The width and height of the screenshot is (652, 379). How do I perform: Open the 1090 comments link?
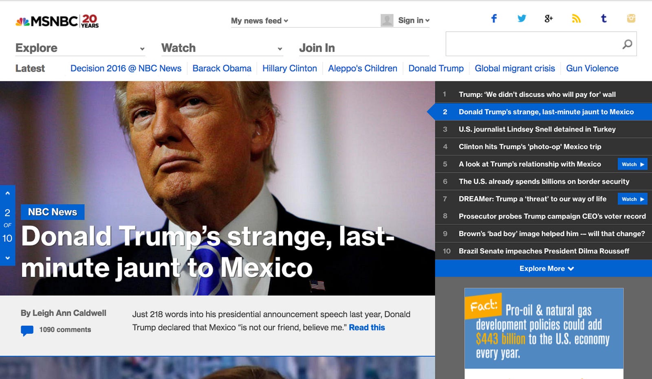[65, 330]
